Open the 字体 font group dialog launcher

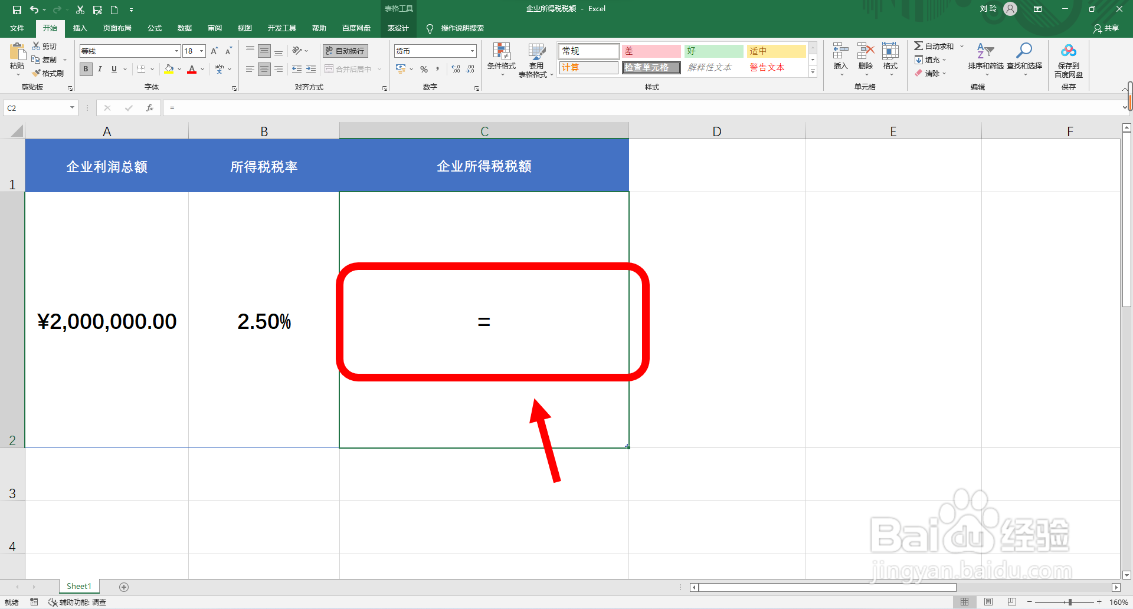(x=234, y=88)
